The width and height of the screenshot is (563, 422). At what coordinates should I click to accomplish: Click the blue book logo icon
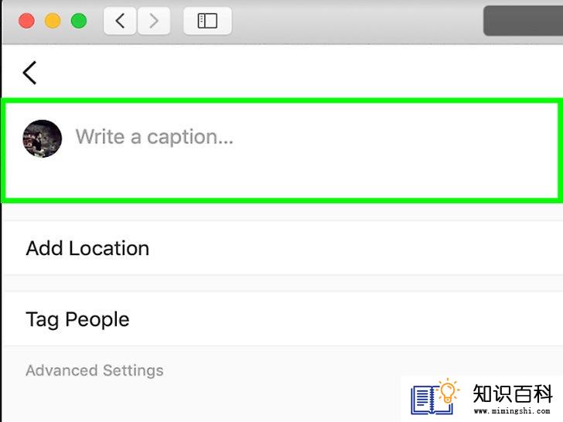(427, 400)
